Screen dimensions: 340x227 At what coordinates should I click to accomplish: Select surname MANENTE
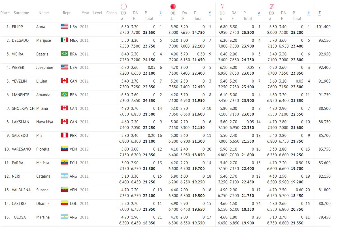pyautogui.click(x=20, y=95)
